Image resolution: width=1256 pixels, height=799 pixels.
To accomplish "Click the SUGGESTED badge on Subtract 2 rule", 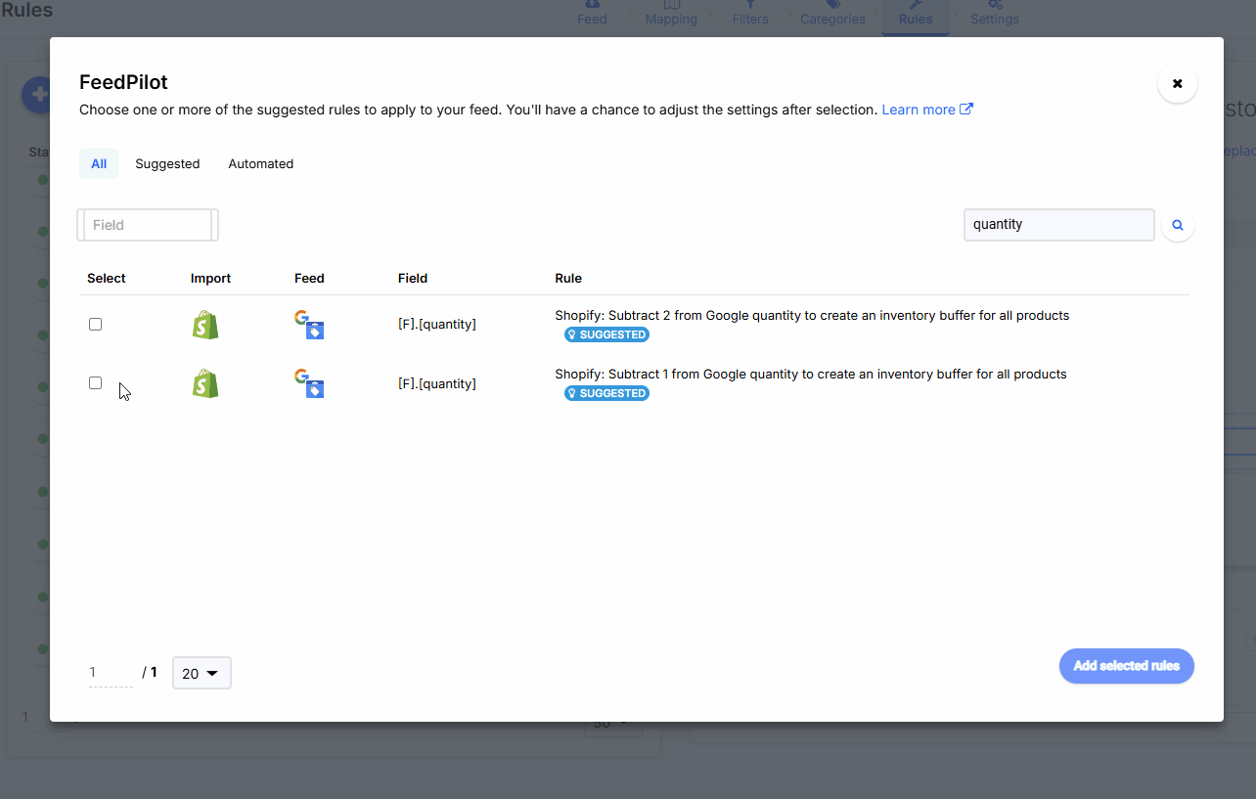I will coord(606,334).
